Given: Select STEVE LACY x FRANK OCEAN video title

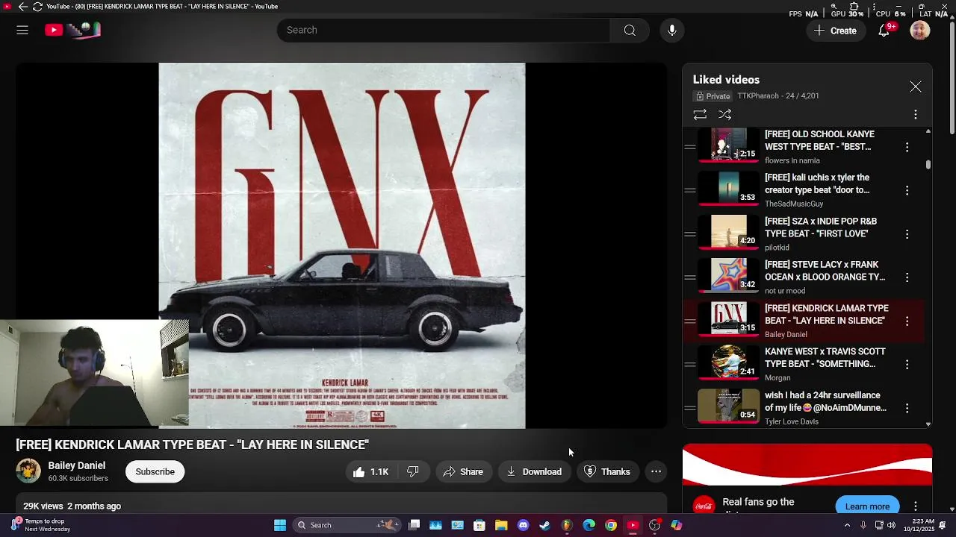Looking at the screenshot, I should (x=825, y=271).
